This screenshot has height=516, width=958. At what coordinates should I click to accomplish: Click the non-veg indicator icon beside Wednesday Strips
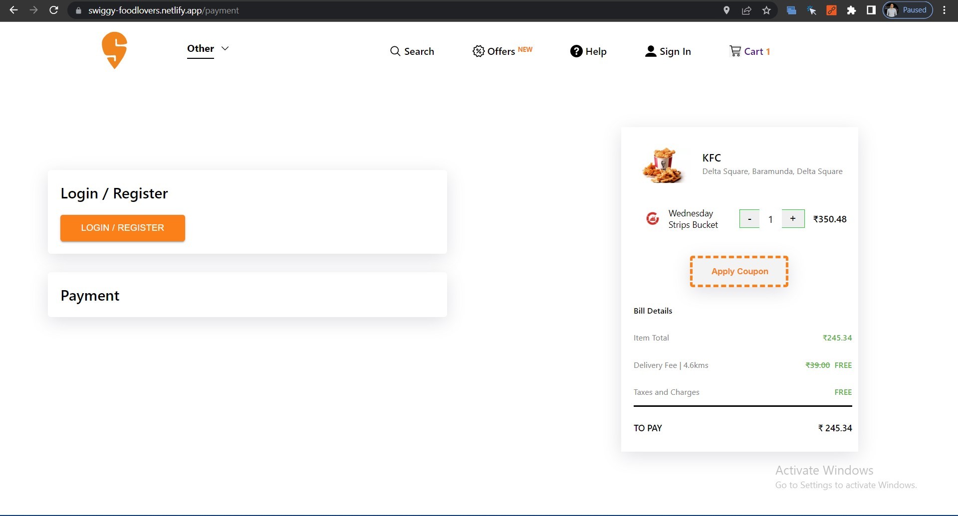tap(652, 218)
